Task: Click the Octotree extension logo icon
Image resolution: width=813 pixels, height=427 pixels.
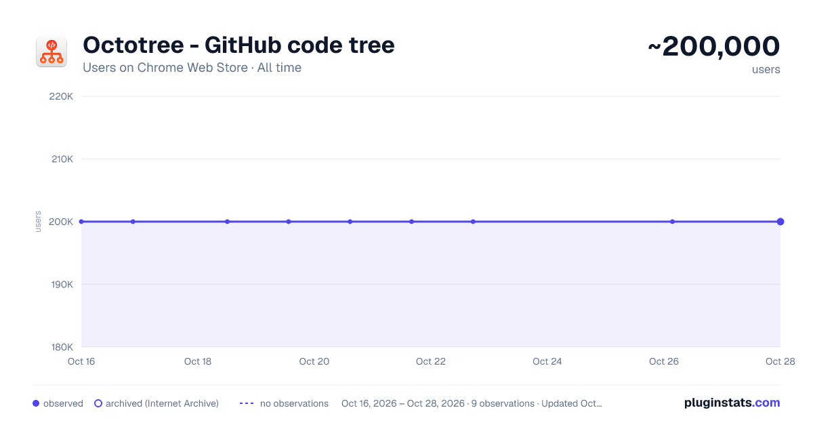Action: 51,52
